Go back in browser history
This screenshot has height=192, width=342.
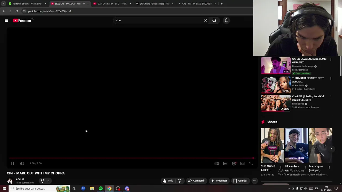coord(4,11)
